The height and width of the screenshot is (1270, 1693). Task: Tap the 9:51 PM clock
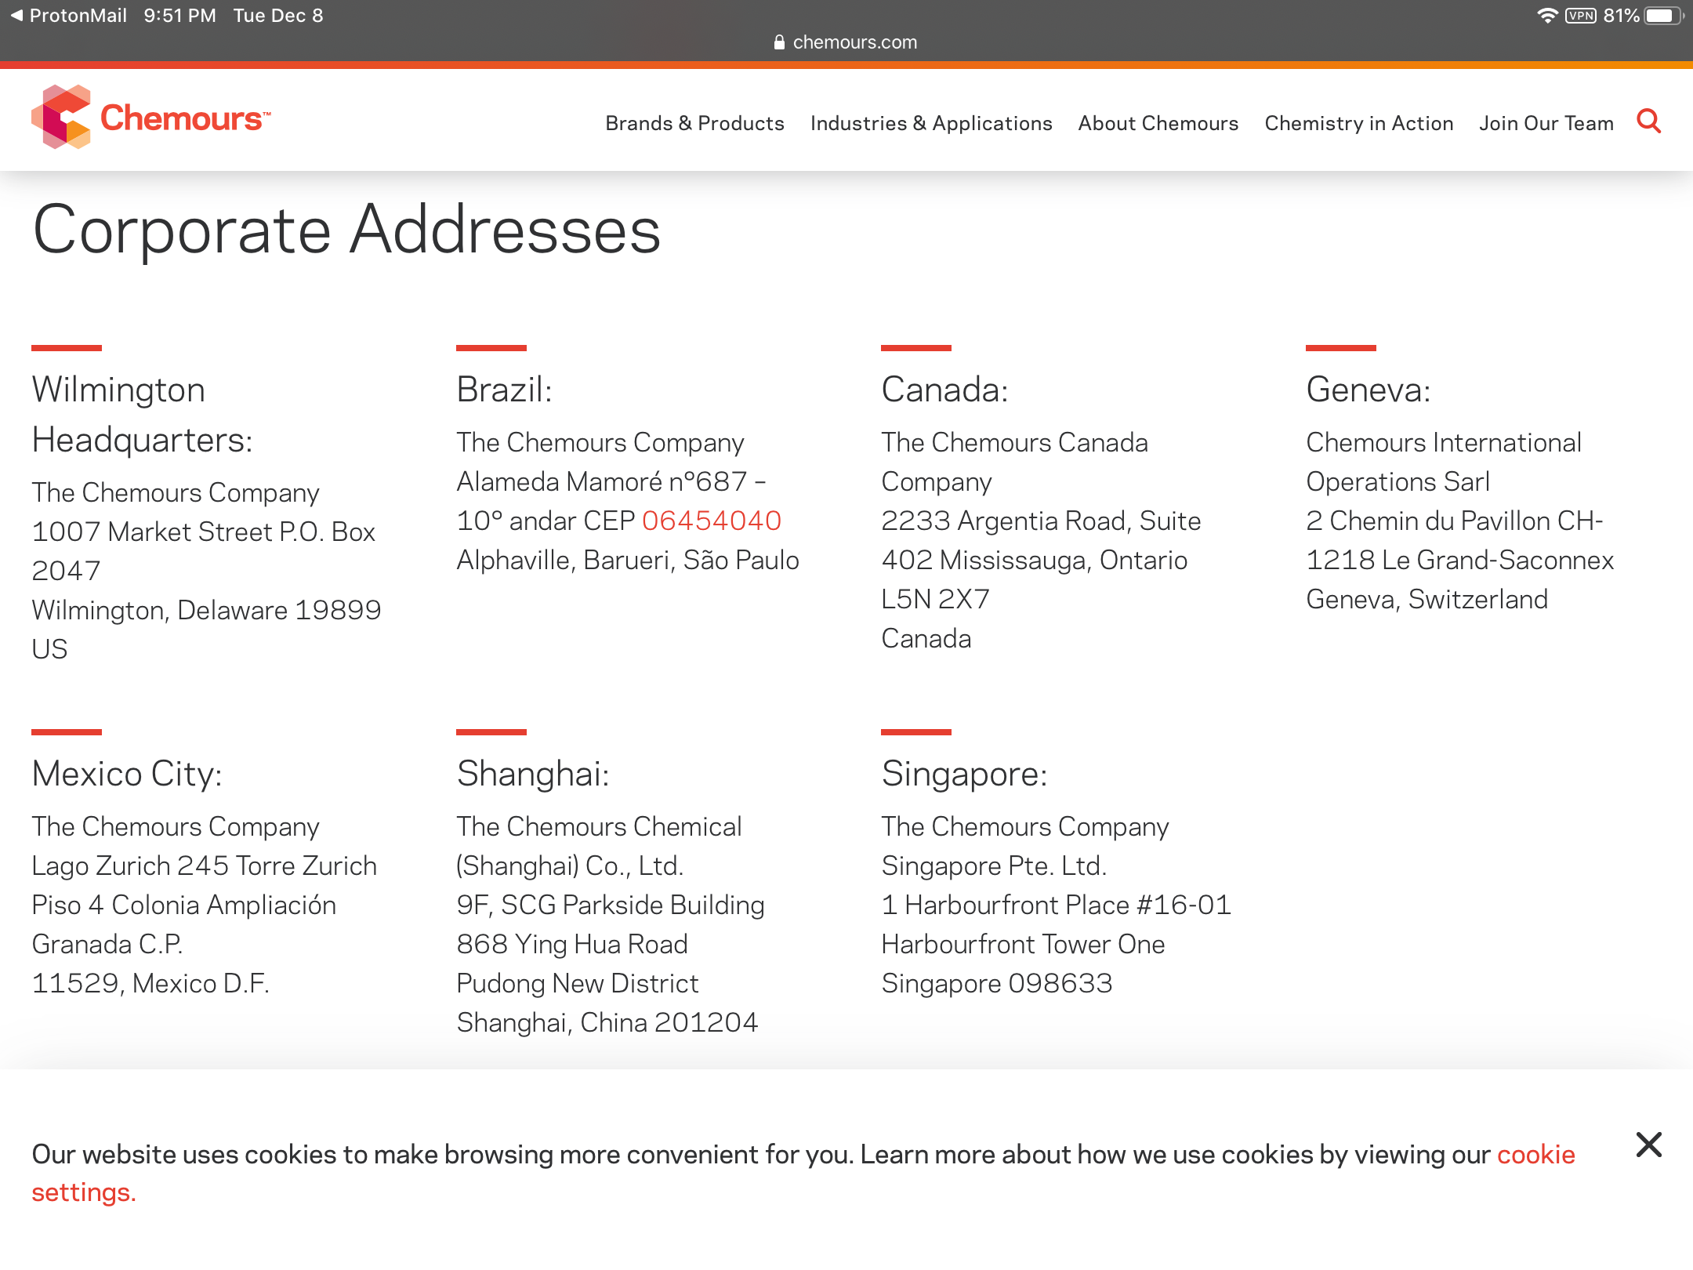(179, 16)
